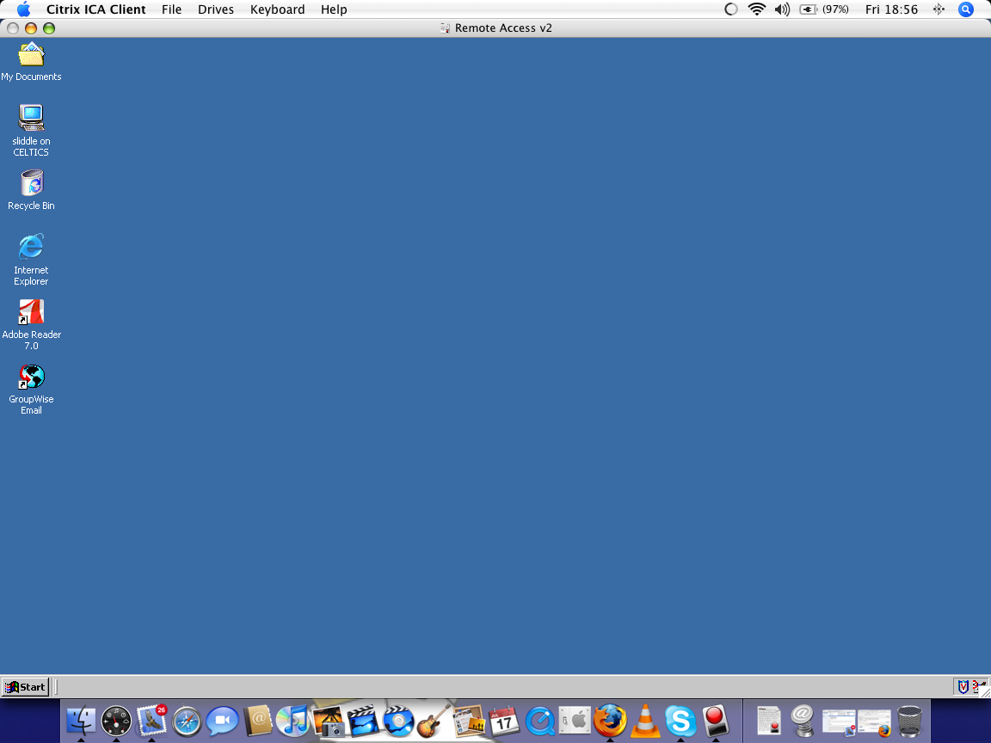Switch to Skype in the Dock
This screenshot has width=991, height=743.
point(680,721)
